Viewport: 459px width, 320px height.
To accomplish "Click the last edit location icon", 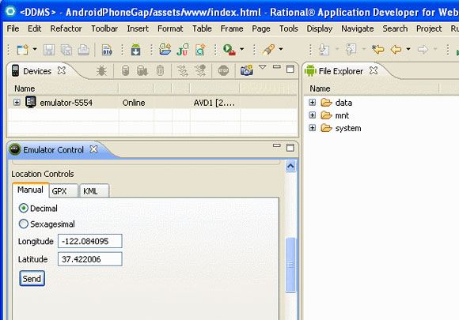I will (x=378, y=49).
